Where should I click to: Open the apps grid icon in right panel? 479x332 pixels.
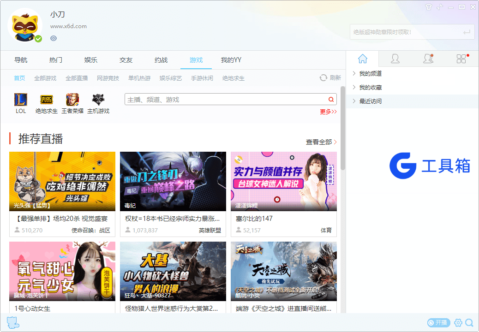click(462, 59)
